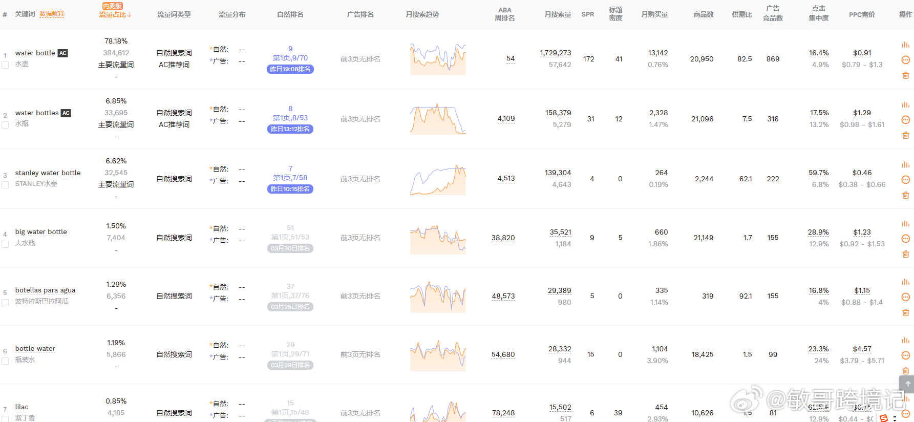Click 昨日13:12排名 badge for water bottles
The image size is (914, 422).
coord(290,129)
